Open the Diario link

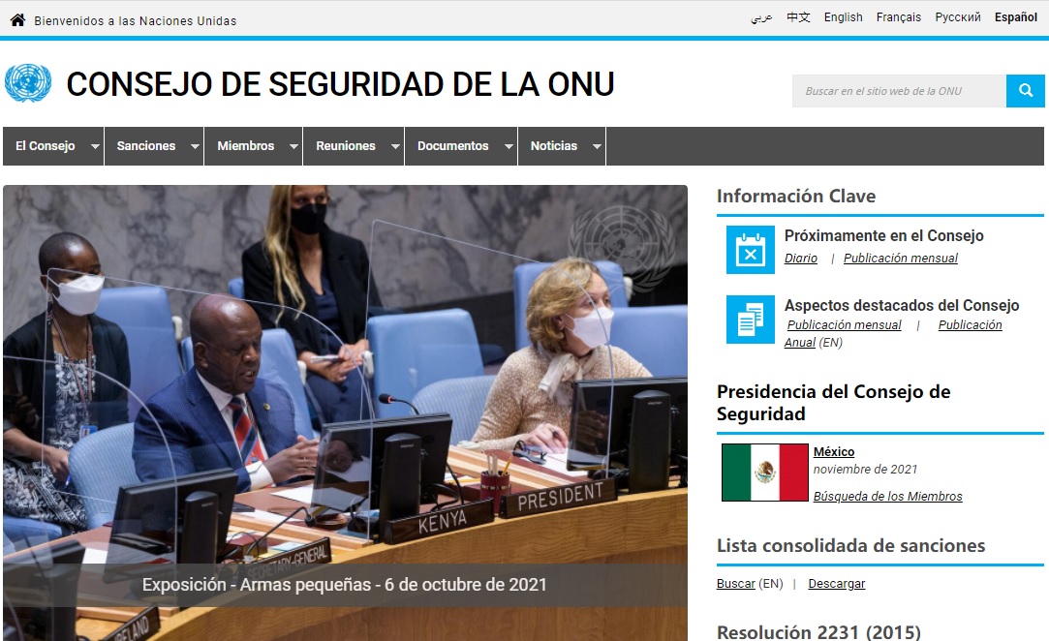pyautogui.click(x=801, y=259)
